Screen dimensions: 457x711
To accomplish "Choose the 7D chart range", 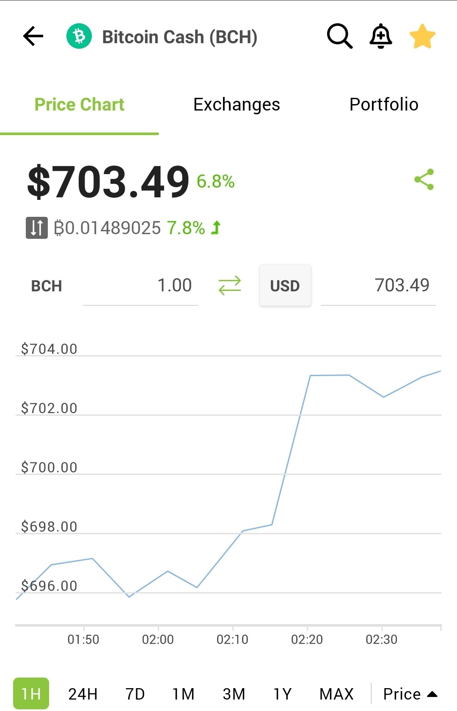I will pos(135,694).
